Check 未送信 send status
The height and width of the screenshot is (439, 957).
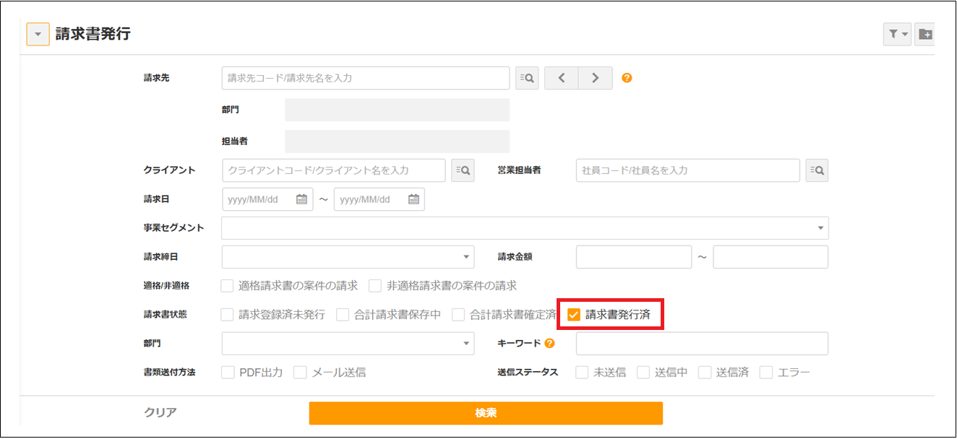582,373
